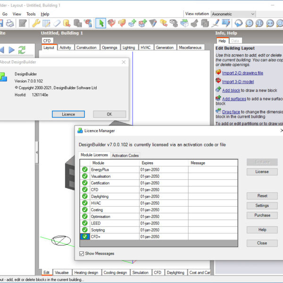Open the Cooling design tab

click(116, 273)
